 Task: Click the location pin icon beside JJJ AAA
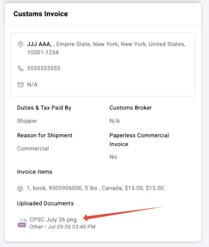tap(20, 44)
